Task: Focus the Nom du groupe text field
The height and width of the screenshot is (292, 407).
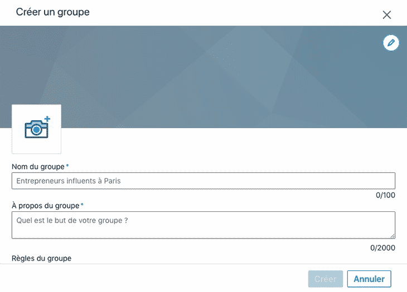Action: click(x=203, y=181)
